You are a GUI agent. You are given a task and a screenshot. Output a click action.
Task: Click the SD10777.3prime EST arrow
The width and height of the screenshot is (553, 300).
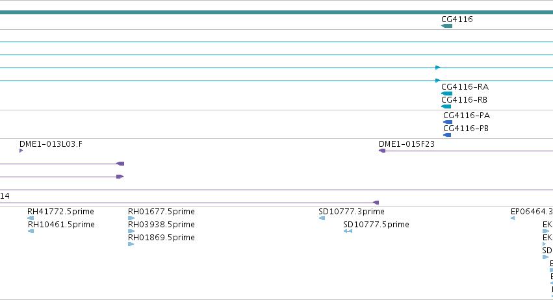322,219
